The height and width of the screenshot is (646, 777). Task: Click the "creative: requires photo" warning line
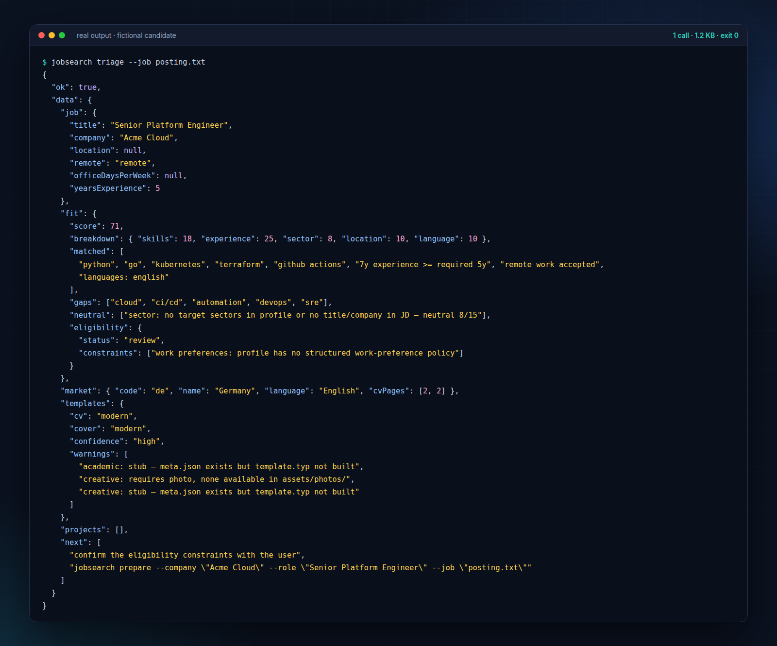(217, 479)
